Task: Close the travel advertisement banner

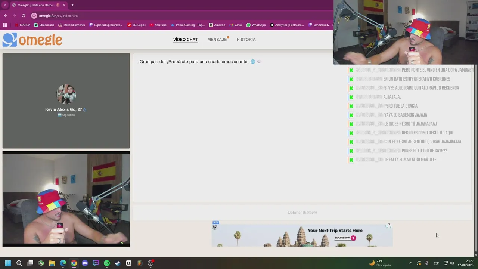Action: pos(389,225)
